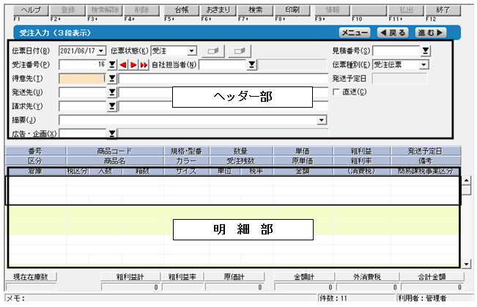Expand the 伝票状態 dropdown
Image resolution: width=477 pixels, height=307 pixels.
(x=192, y=51)
